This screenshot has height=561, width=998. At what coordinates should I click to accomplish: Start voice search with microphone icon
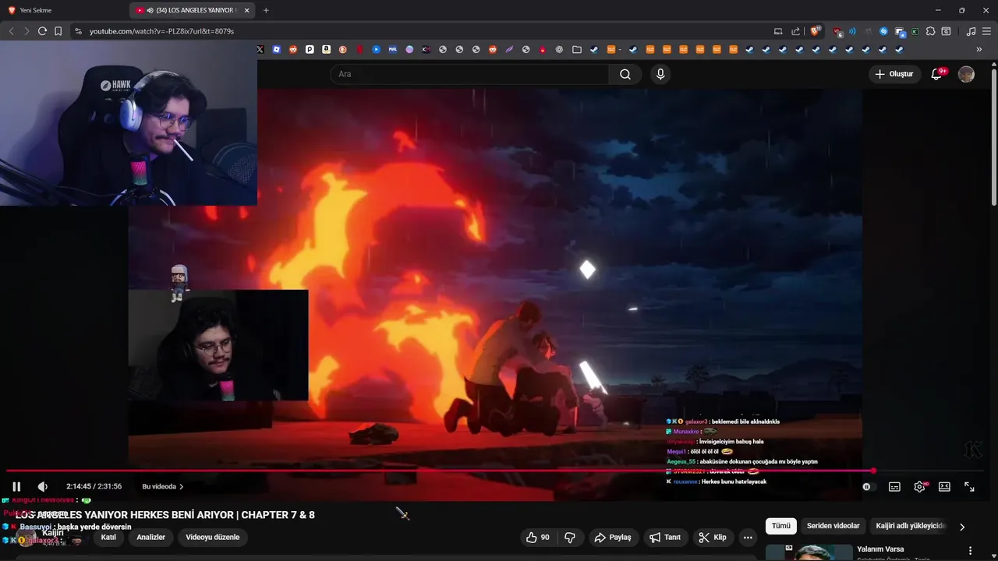point(660,74)
